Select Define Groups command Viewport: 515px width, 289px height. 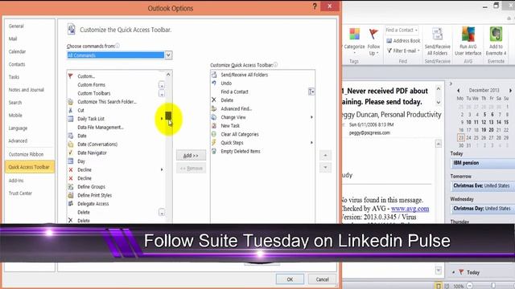pos(91,187)
